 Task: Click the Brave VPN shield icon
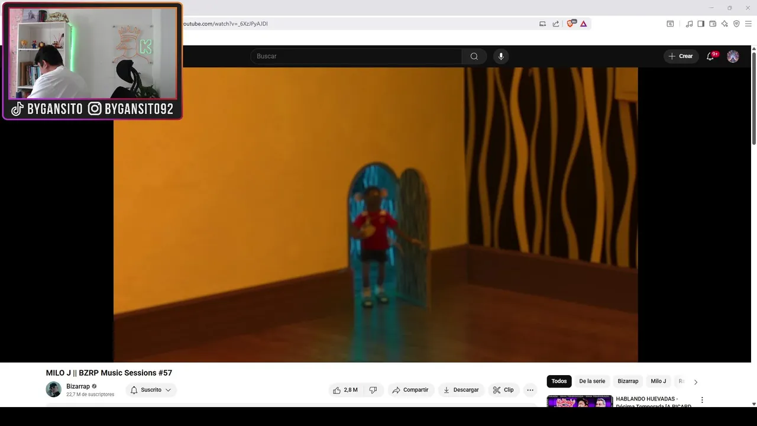[736, 24]
